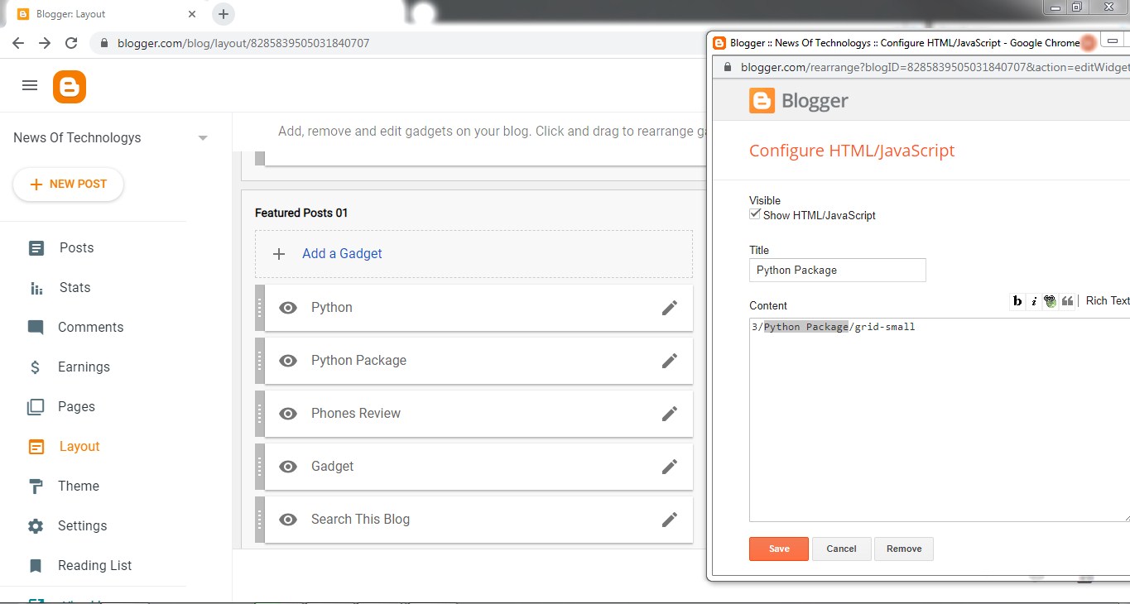
Task: Switch editor to Rich Text mode
Action: pyautogui.click(x=1108, y=301)
